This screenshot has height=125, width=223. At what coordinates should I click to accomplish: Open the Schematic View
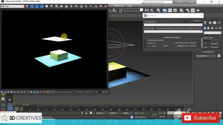[x=175, y=10]
